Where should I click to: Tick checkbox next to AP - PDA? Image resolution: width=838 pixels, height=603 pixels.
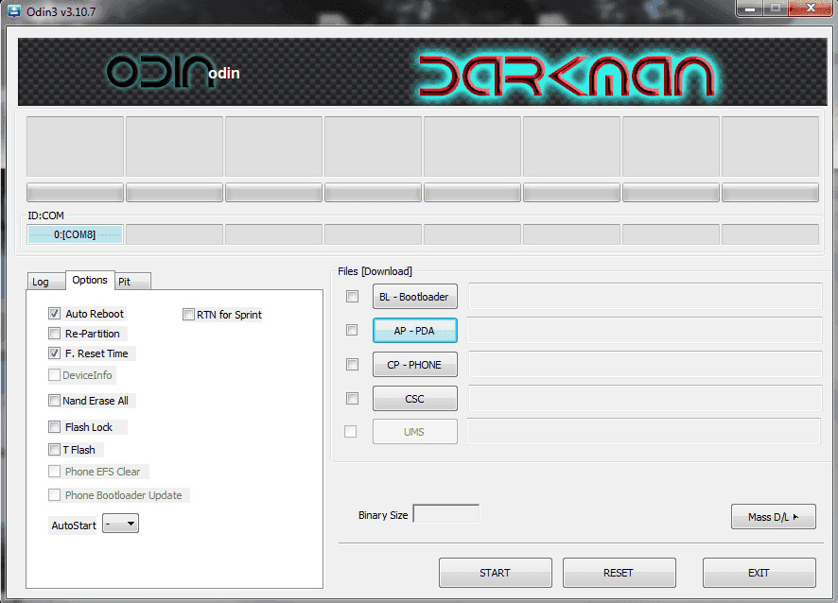[x=352, y=330]
